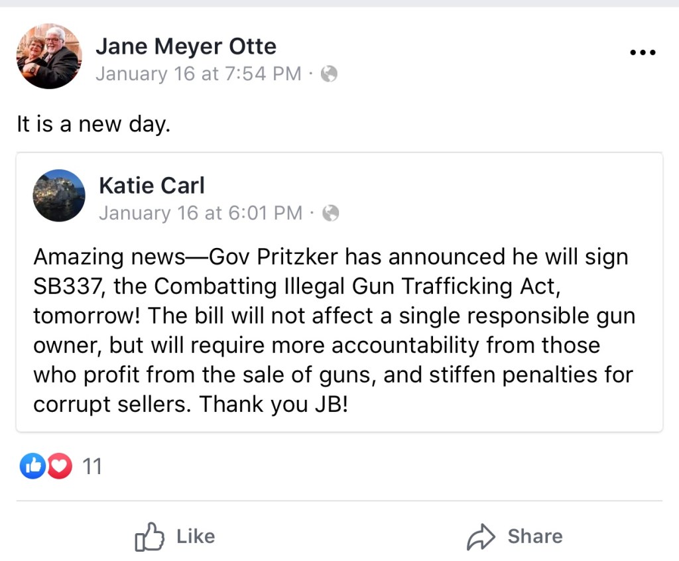View the 11 reactions count

pyautogui.click(x=92, y=467)
